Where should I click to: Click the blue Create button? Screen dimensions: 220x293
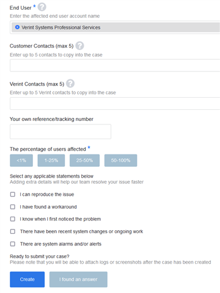pos(28,280)
